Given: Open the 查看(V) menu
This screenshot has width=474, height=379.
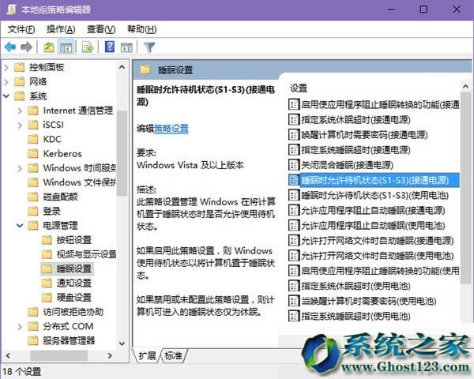Looking at the screenshot, I should (x=101, y=29).
